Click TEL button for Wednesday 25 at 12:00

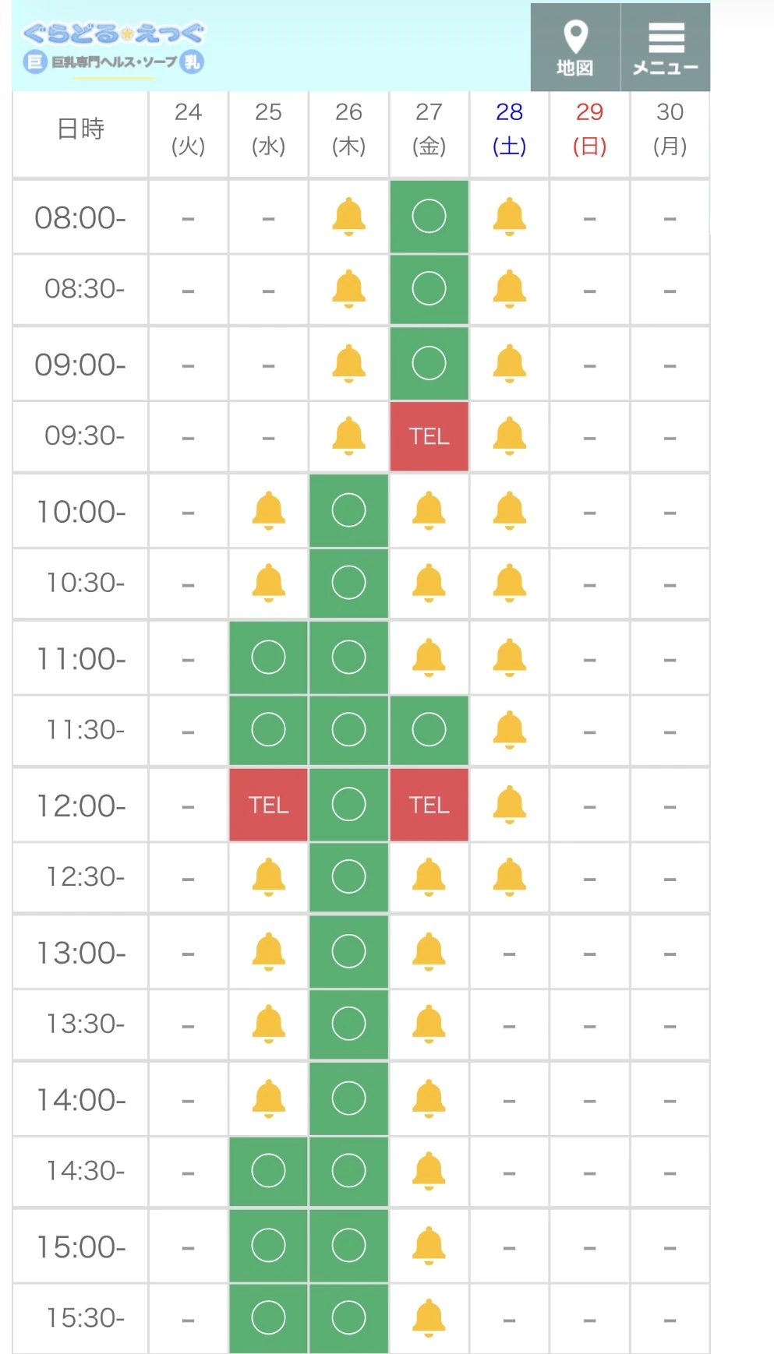point(268,805)
